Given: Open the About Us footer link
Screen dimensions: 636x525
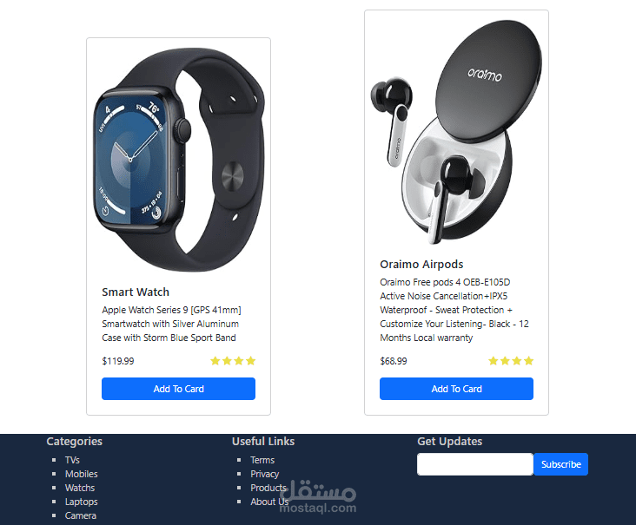Looking at the screenshot, I should tap(269, 502).
